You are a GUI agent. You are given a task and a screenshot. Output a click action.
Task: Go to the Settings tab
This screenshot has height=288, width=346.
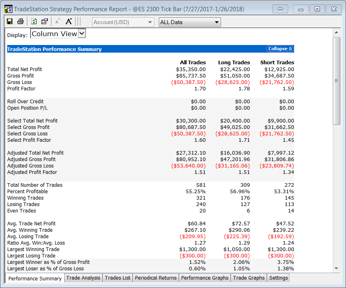pyautogui.click(x=278, y=278)
